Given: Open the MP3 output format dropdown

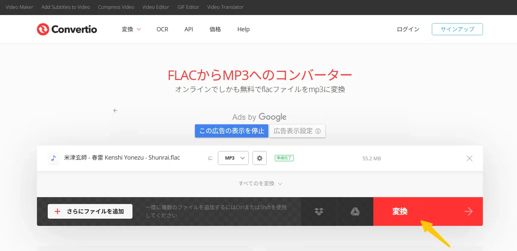Looking at the screenshot, I should pyautogui.click(x=233, y=158).
